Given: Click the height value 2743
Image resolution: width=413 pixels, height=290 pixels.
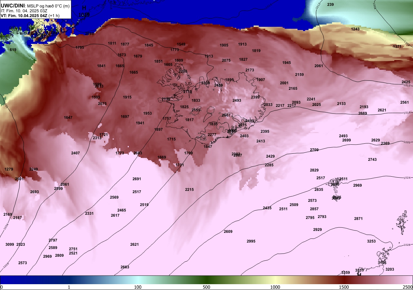Looking at the screenshot, I should point(372,160).
